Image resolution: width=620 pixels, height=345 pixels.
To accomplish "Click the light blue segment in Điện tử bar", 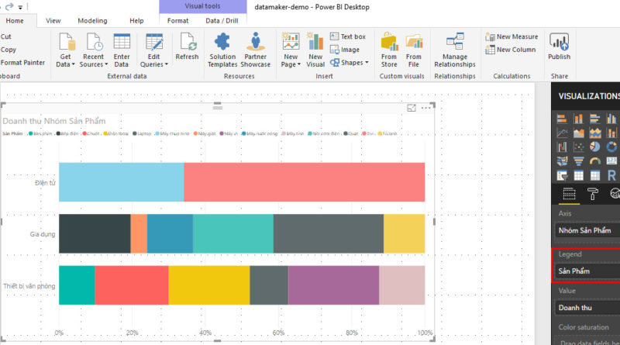I will (x=121, y=182).
